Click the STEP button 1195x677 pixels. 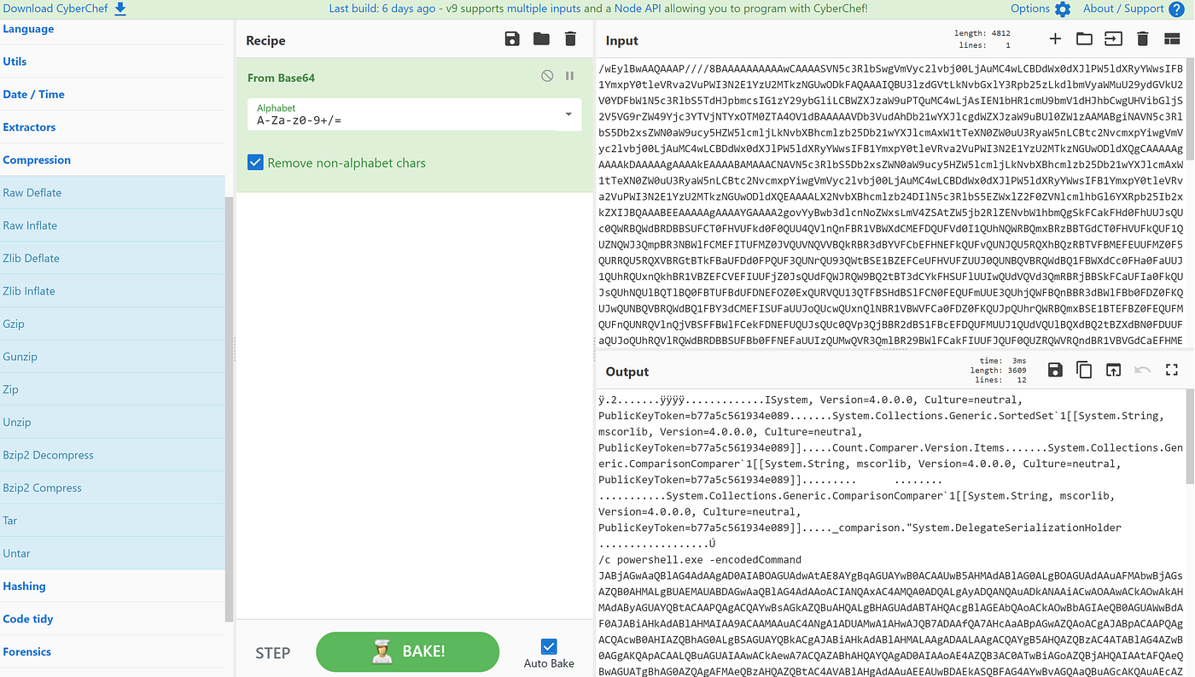tap(273, 652)
